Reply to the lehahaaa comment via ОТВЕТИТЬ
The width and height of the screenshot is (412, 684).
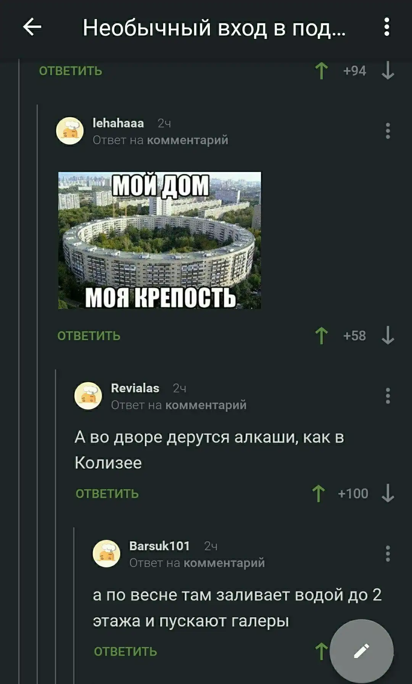tap(89, 336)
